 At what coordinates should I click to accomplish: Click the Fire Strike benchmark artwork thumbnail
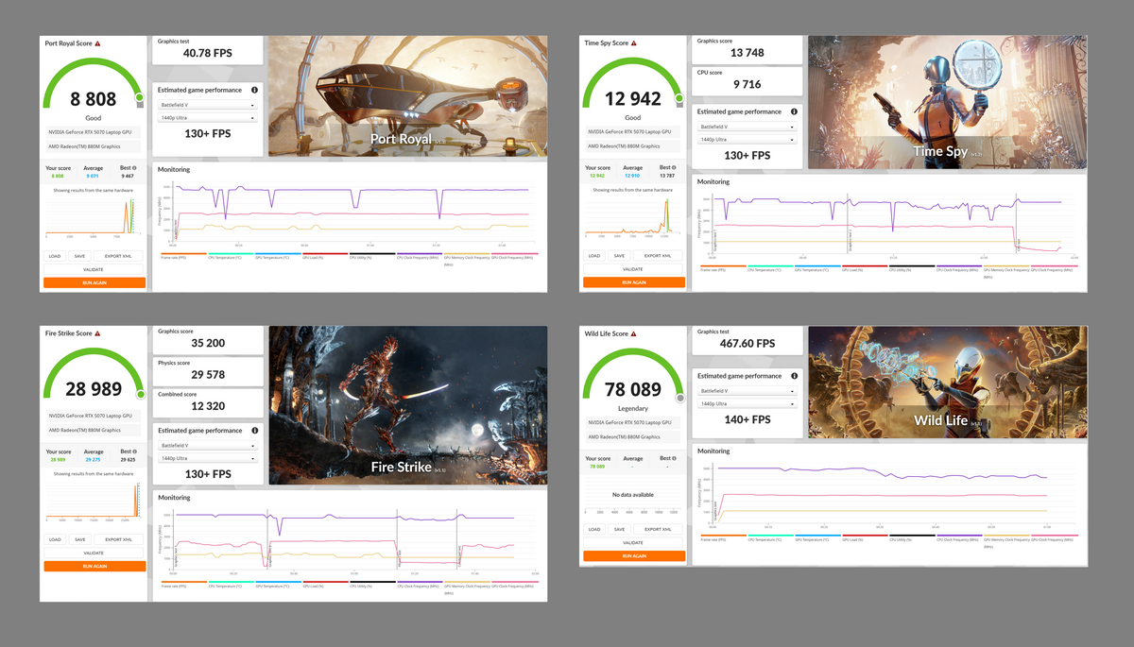[x=408, y=405]
